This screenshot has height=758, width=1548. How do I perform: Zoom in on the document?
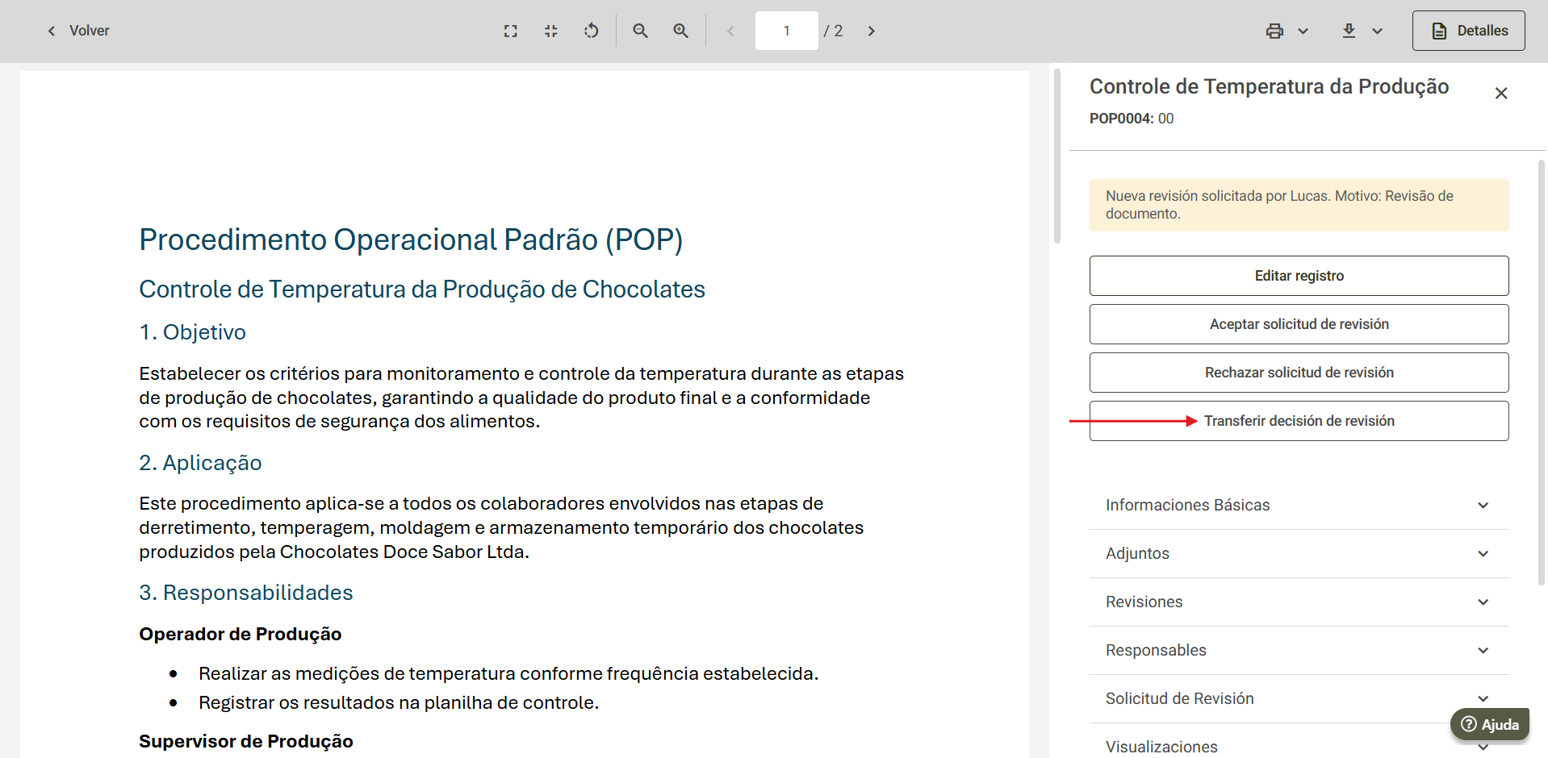click(681, 31)
